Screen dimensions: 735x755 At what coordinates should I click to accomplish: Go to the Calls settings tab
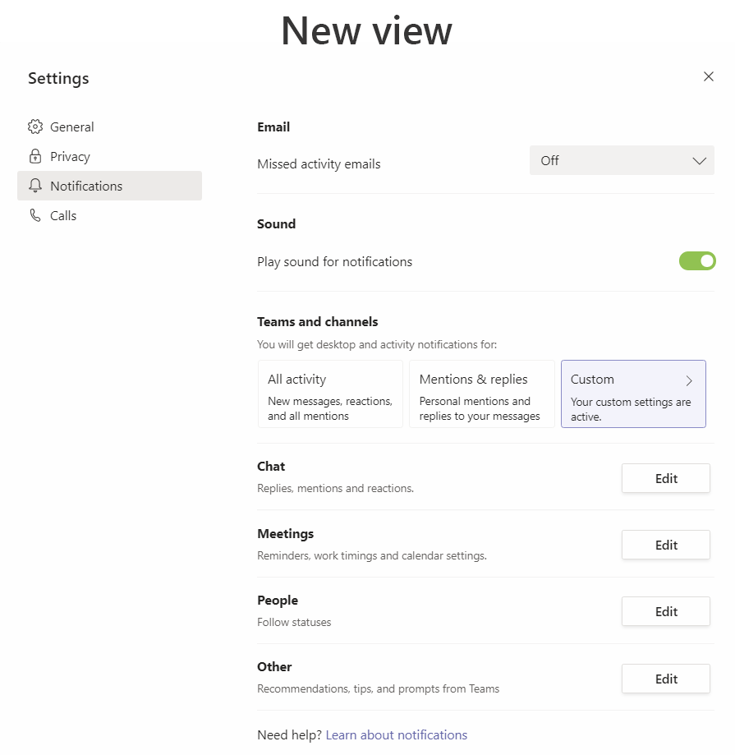63,215
